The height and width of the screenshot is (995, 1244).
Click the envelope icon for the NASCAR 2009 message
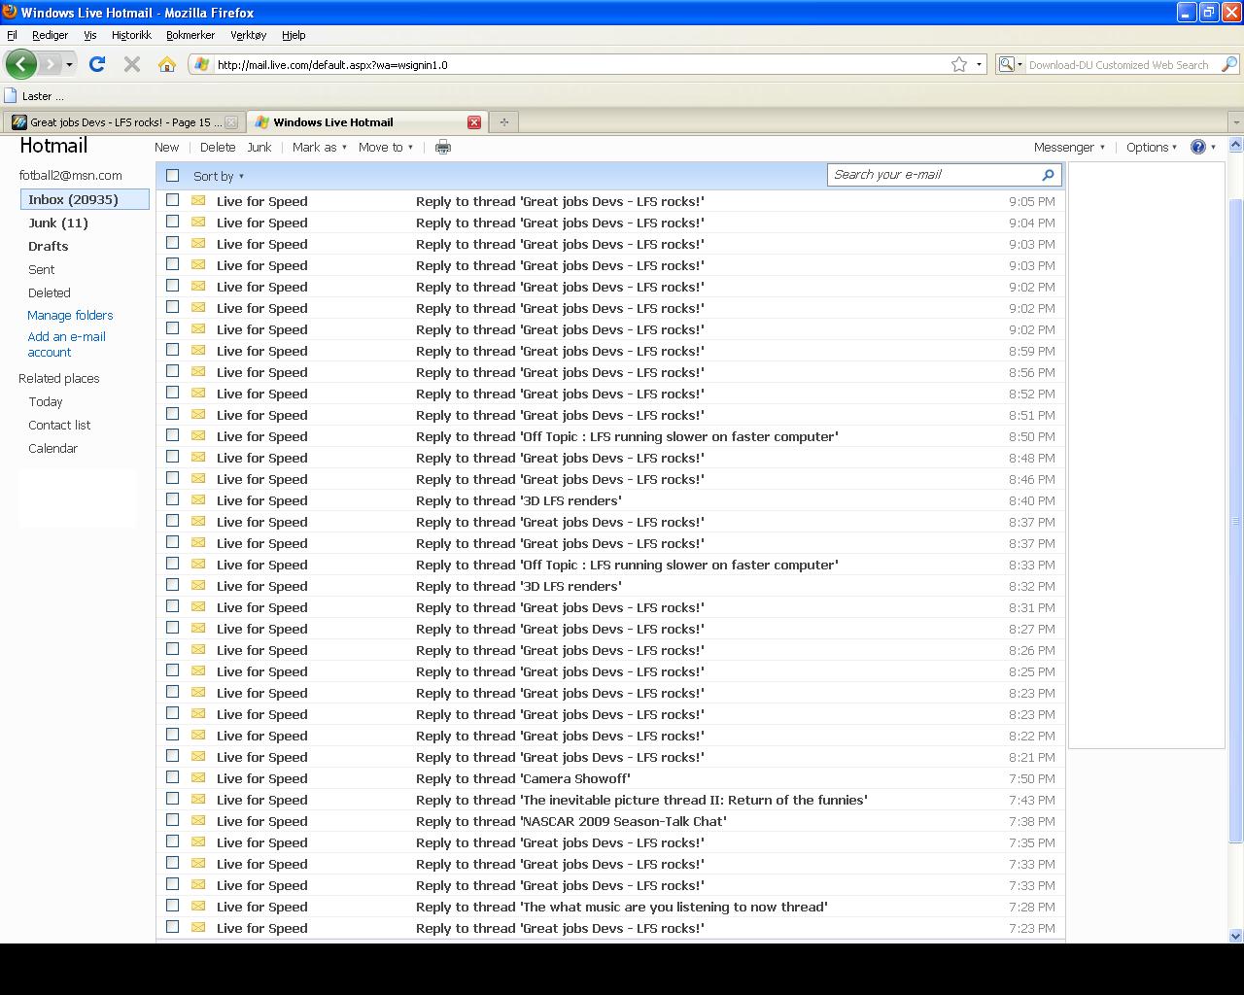(x=198, y=821)
